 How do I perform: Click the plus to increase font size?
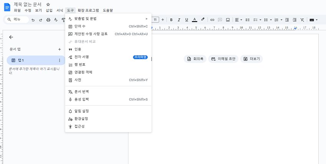coord(163,20)
